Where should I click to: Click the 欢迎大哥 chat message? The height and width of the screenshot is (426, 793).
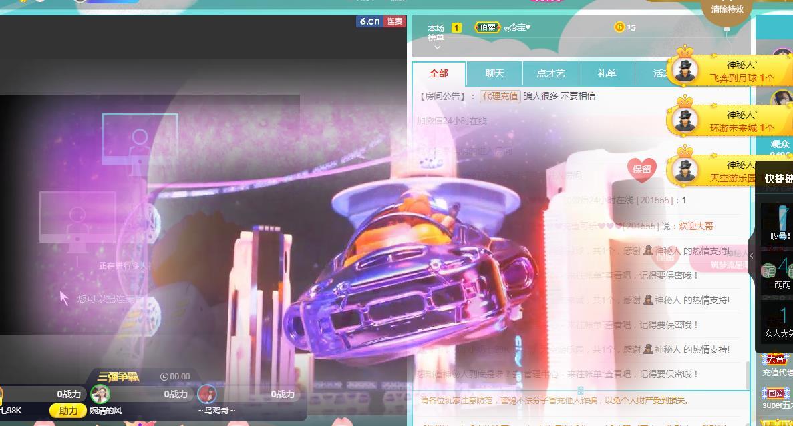pos(696,226)
